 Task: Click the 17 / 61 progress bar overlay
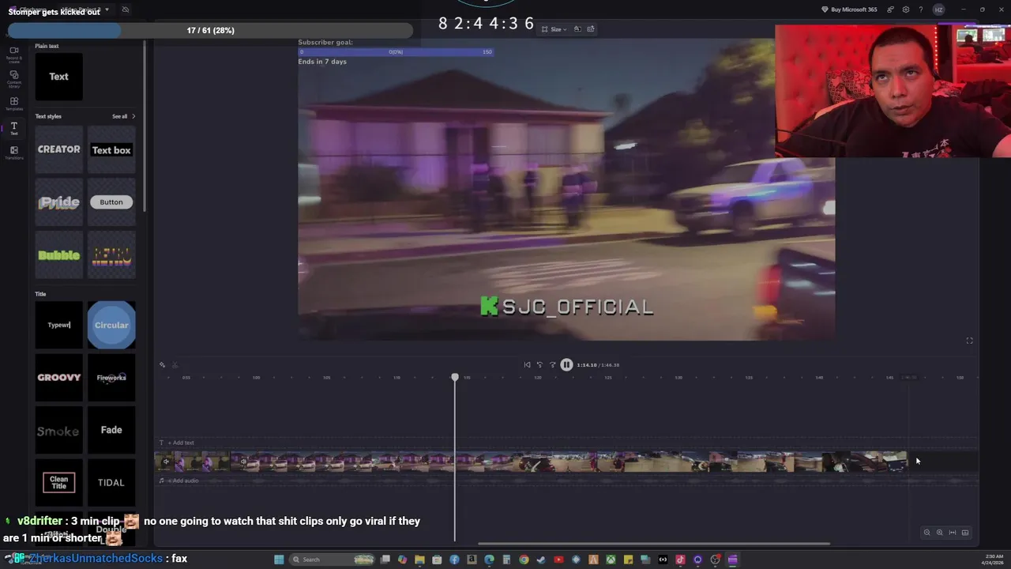click(x=210, y=30)
